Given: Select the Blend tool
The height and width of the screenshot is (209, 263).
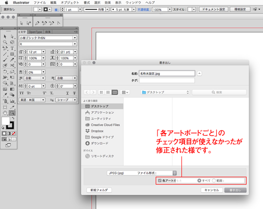Looking at the screenshot, I should click(12, 95).
